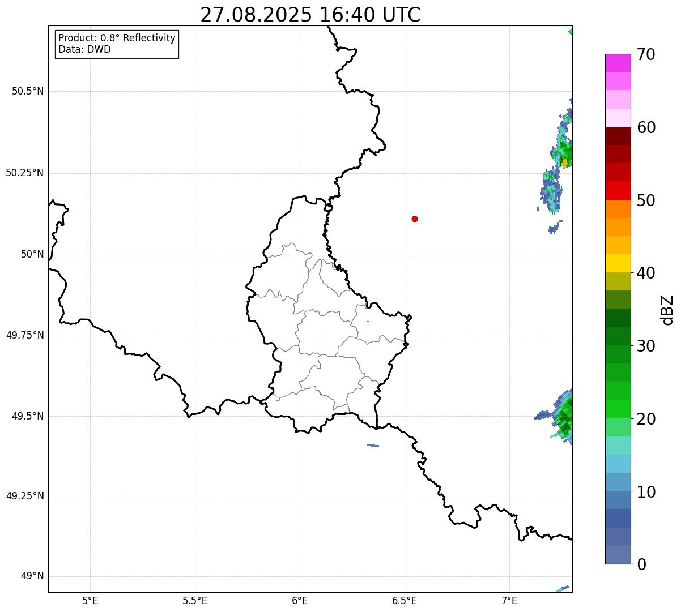
Task: Click the '49.75°N' latitude label
Action: (25, 335)
